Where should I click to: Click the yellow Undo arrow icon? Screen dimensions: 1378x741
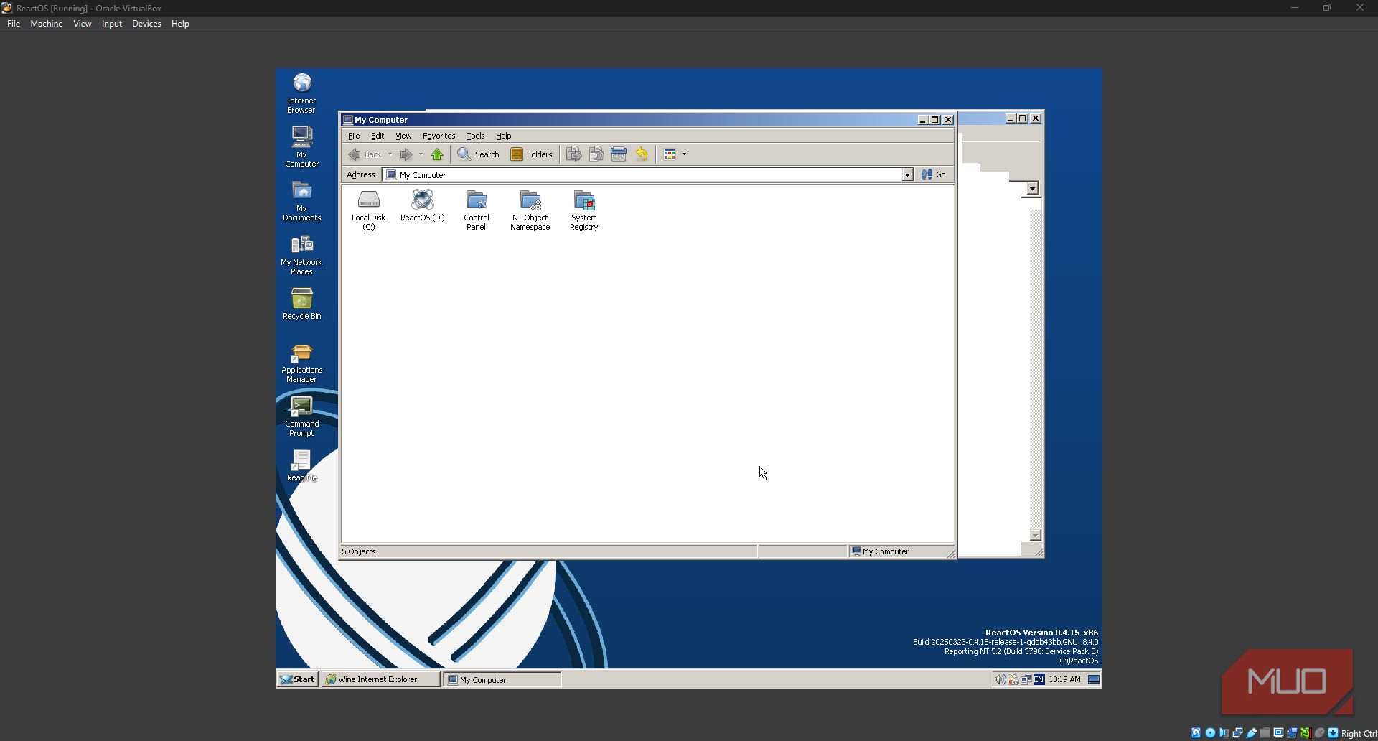[642, 154]
